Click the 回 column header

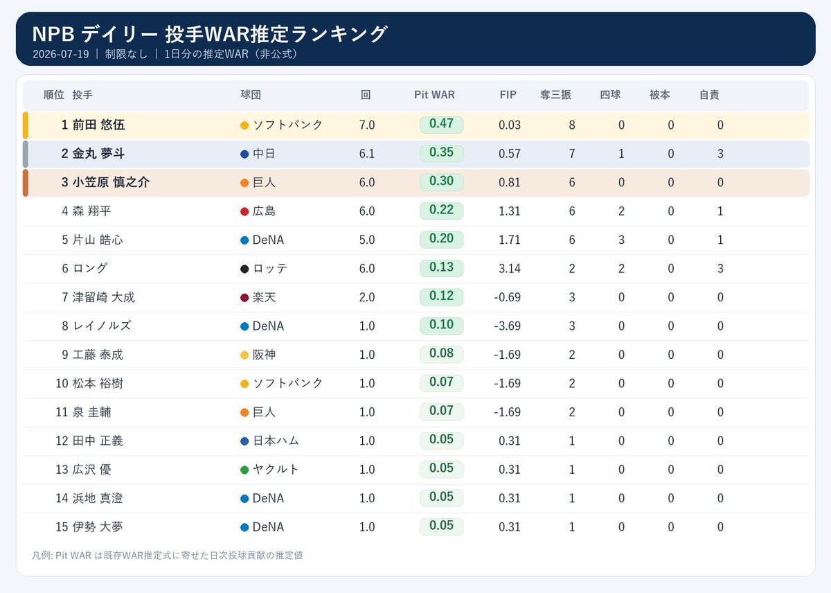pyautogui.click(x=366, y=95)
